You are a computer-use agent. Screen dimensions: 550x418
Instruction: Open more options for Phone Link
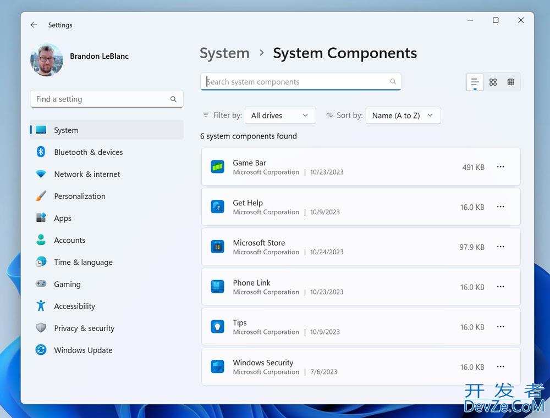[501, 287]
